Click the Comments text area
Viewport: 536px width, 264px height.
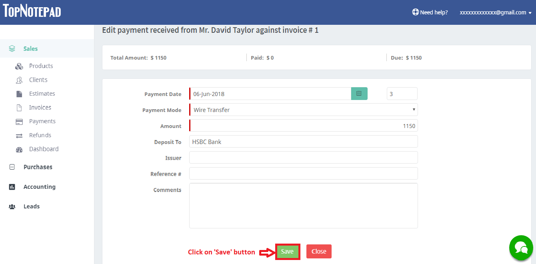(304, 206)
